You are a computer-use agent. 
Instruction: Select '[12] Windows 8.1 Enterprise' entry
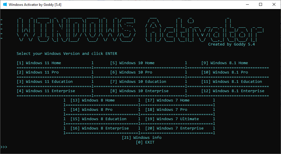click(233, 91)
